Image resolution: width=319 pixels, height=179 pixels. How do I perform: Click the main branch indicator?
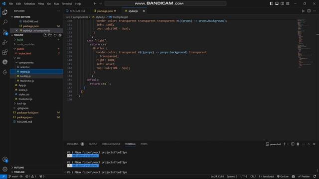[13, 177]
